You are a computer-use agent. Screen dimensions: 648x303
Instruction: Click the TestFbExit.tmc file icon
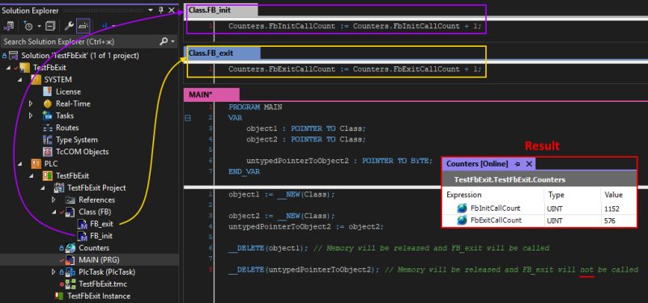(x=70, y=284)
